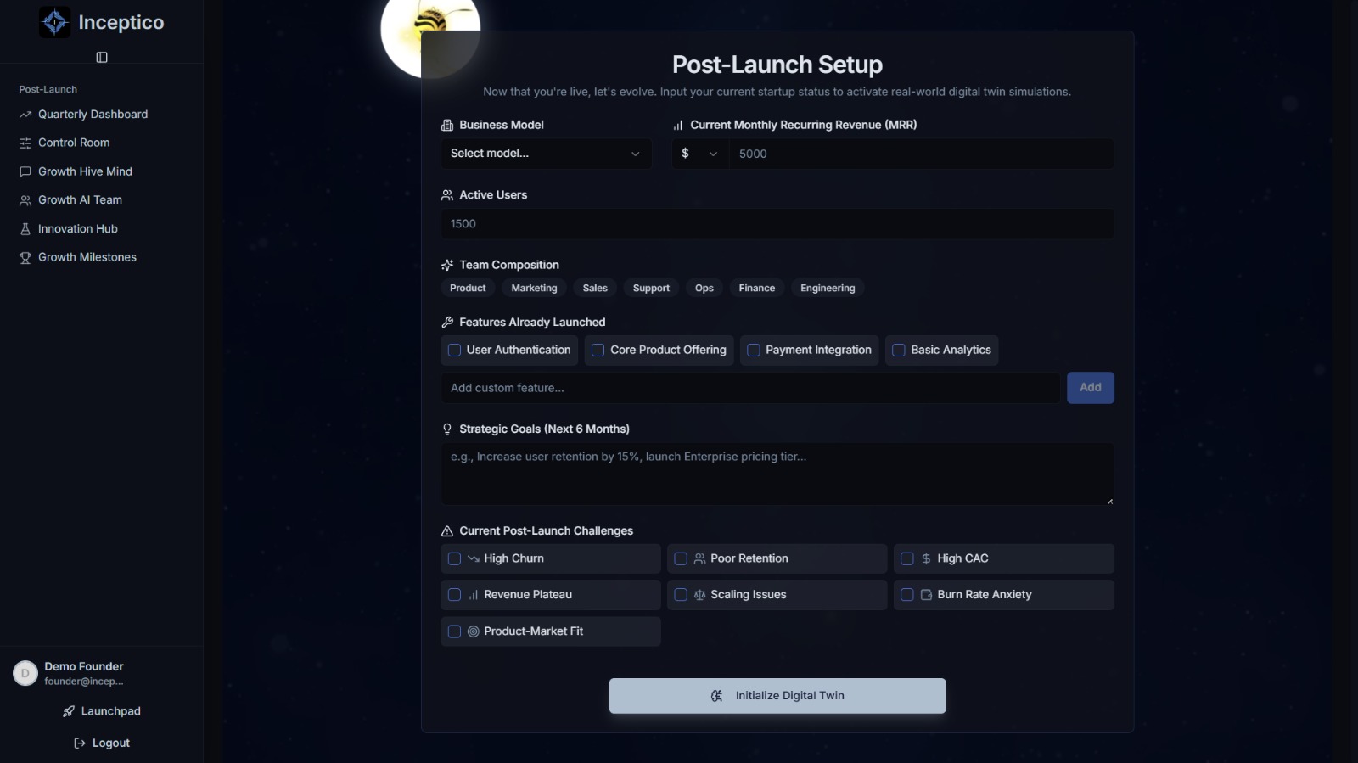Viewport: 1358px width, 763px height.
Task: Tick the Scaling Issues challenge checkbox
Action: [x=681, y=595]
